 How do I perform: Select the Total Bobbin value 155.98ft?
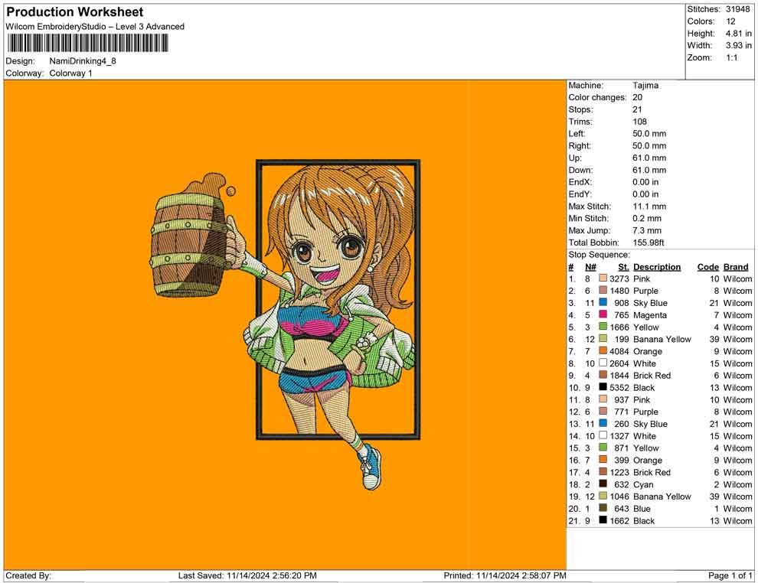tap(649, 243)
